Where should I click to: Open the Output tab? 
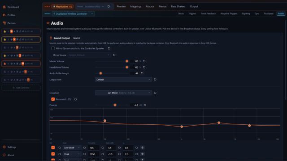click(194, 6)
